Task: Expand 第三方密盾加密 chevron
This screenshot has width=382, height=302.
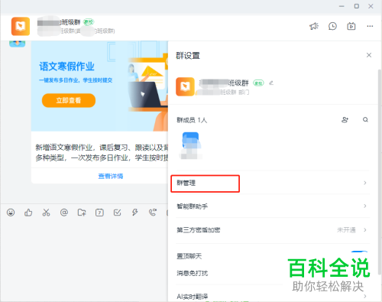Action: pos(365,230)
